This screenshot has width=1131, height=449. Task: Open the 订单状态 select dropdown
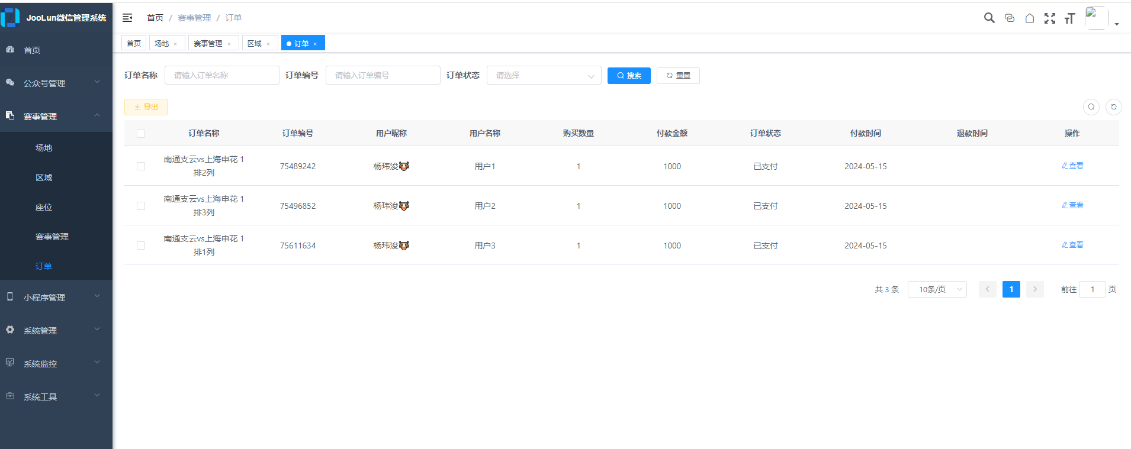[x=544, y=75]
